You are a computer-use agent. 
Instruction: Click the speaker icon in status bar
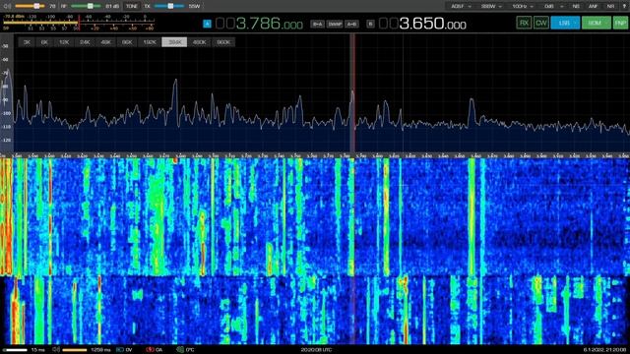[56, 350]
